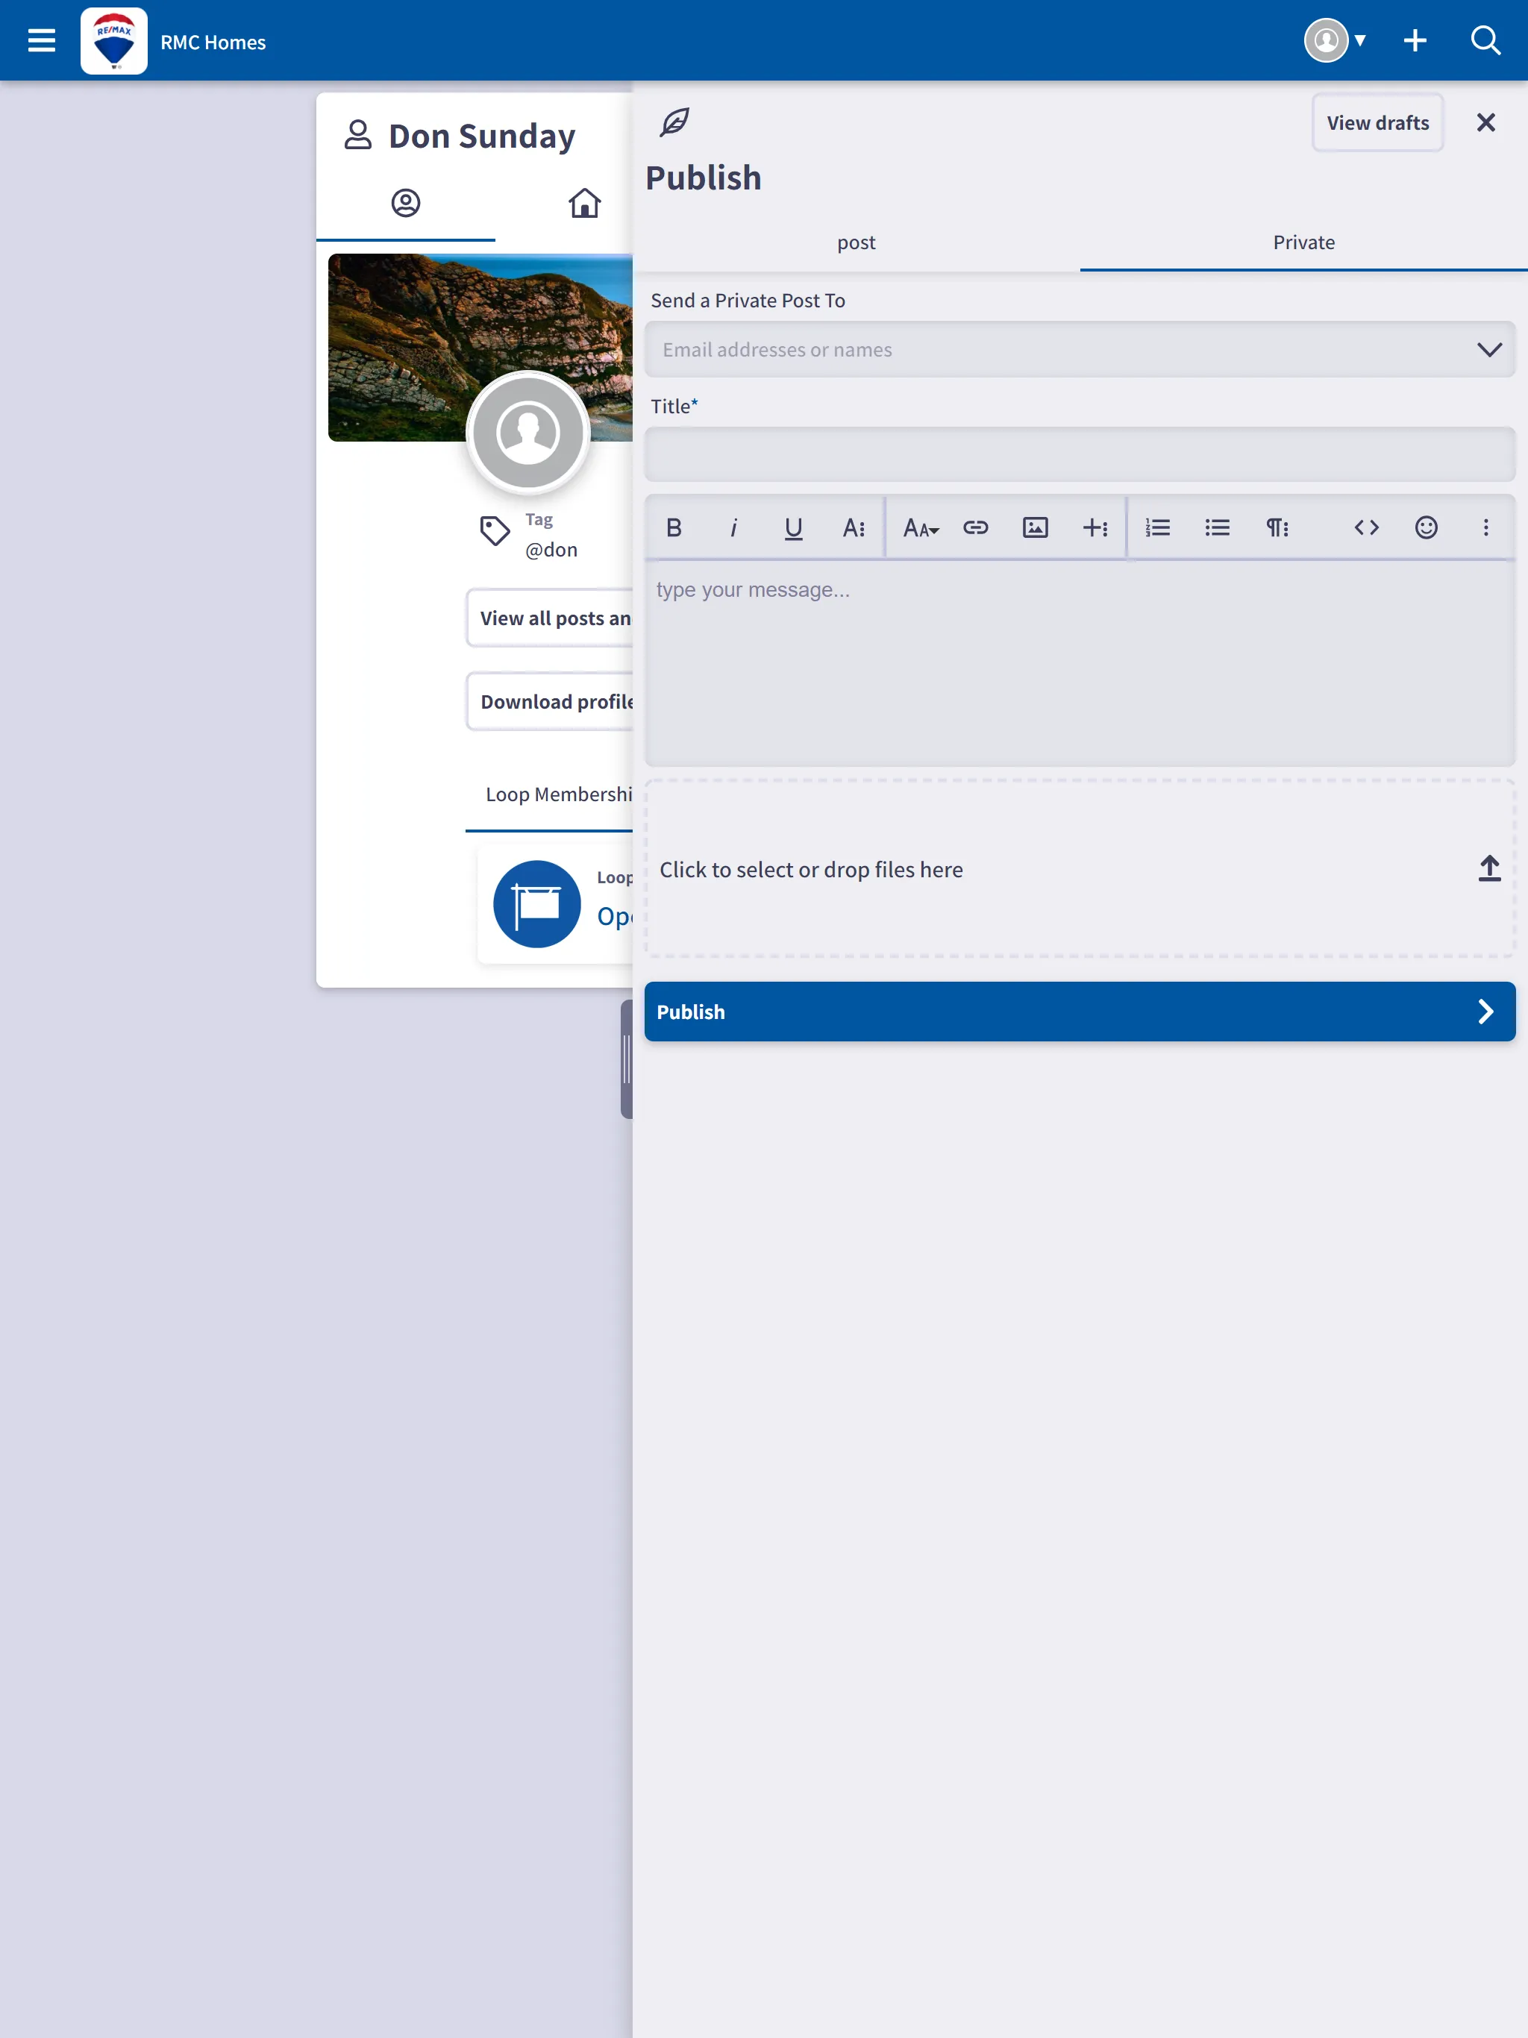1528x2038 pixels.
Task: Click the Emoji picker icon
Action: tap(1427, 528)
